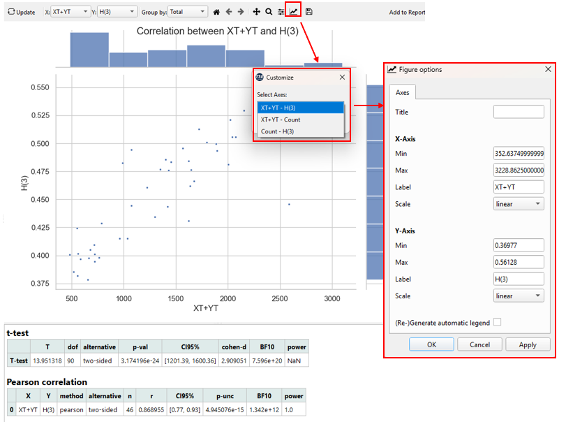Screen dimensions: 566x422
Task: Activate the Zoom magnifier tool
Action: click(269, 12)
